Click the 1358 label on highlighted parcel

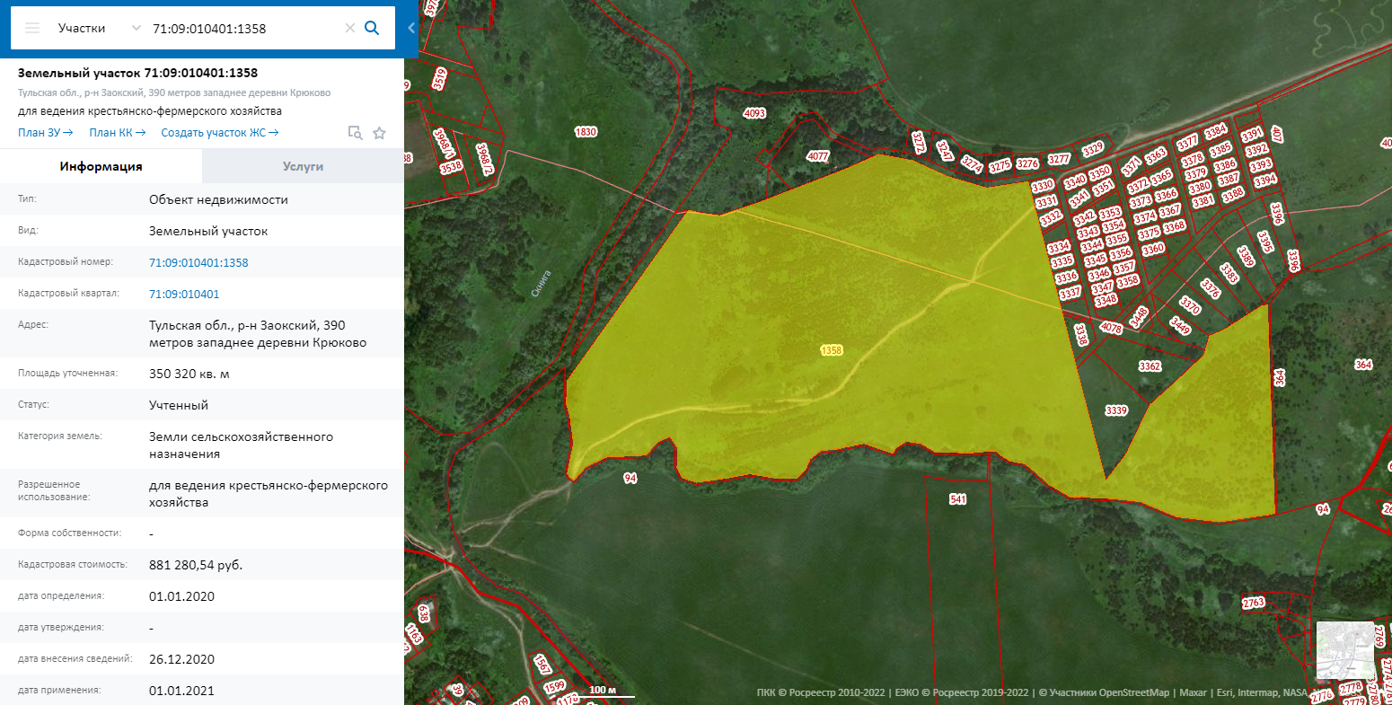tap(831, 350)
